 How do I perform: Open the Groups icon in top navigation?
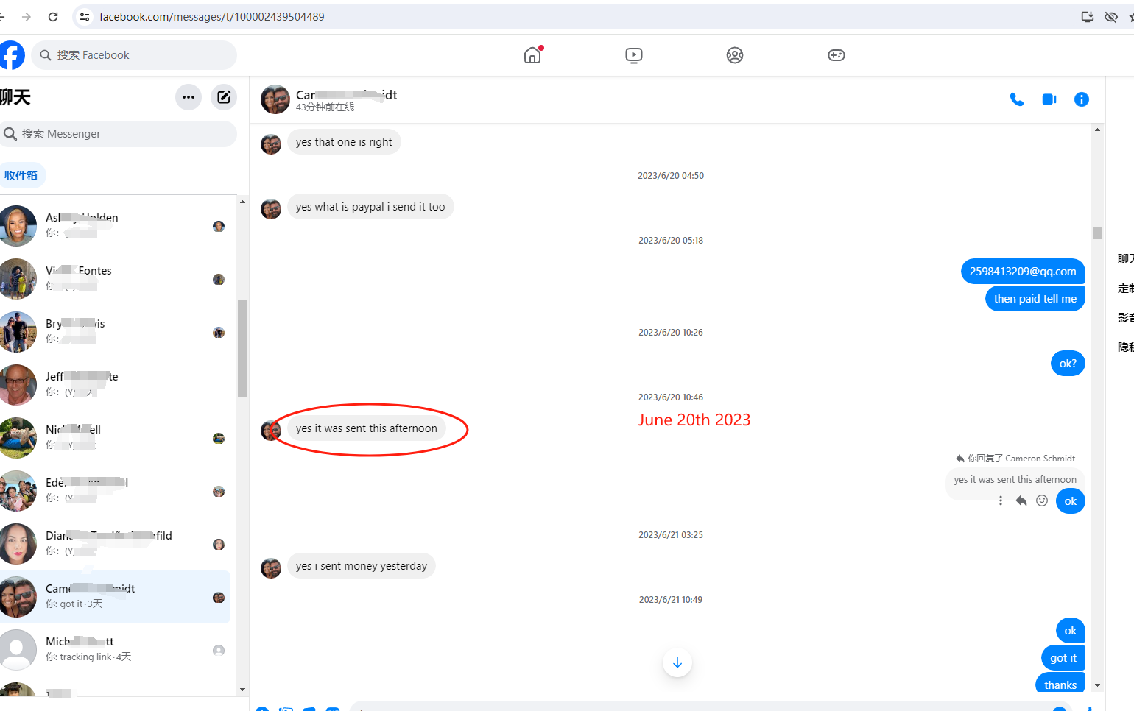(734, 55)
